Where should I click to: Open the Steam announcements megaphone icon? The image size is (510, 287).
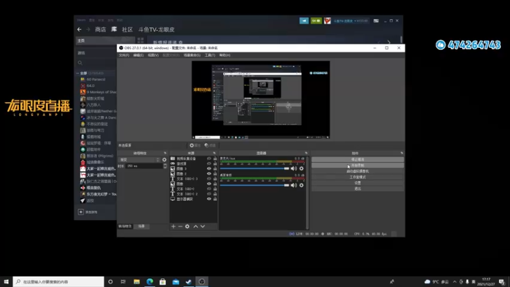[x=304, y=20]
